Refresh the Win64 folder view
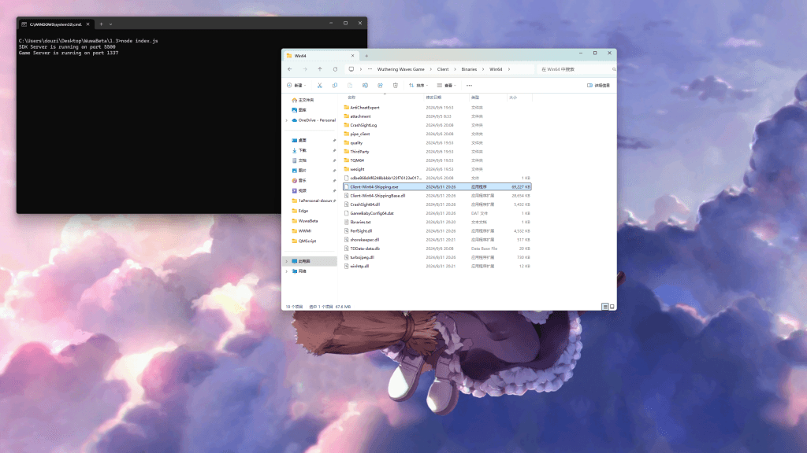This screenshot has height=453, width=807. tap(335, 69)
